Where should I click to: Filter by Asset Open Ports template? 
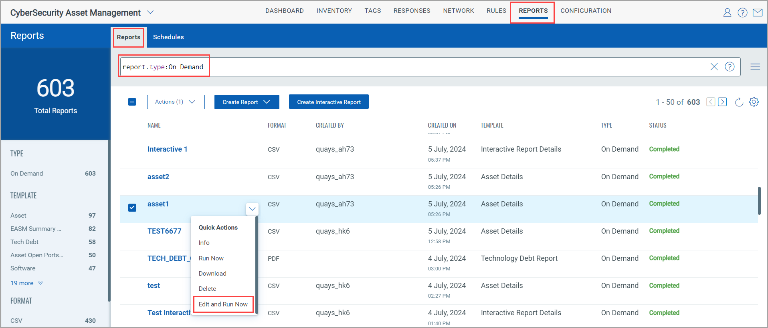click(x=53, y=255)
